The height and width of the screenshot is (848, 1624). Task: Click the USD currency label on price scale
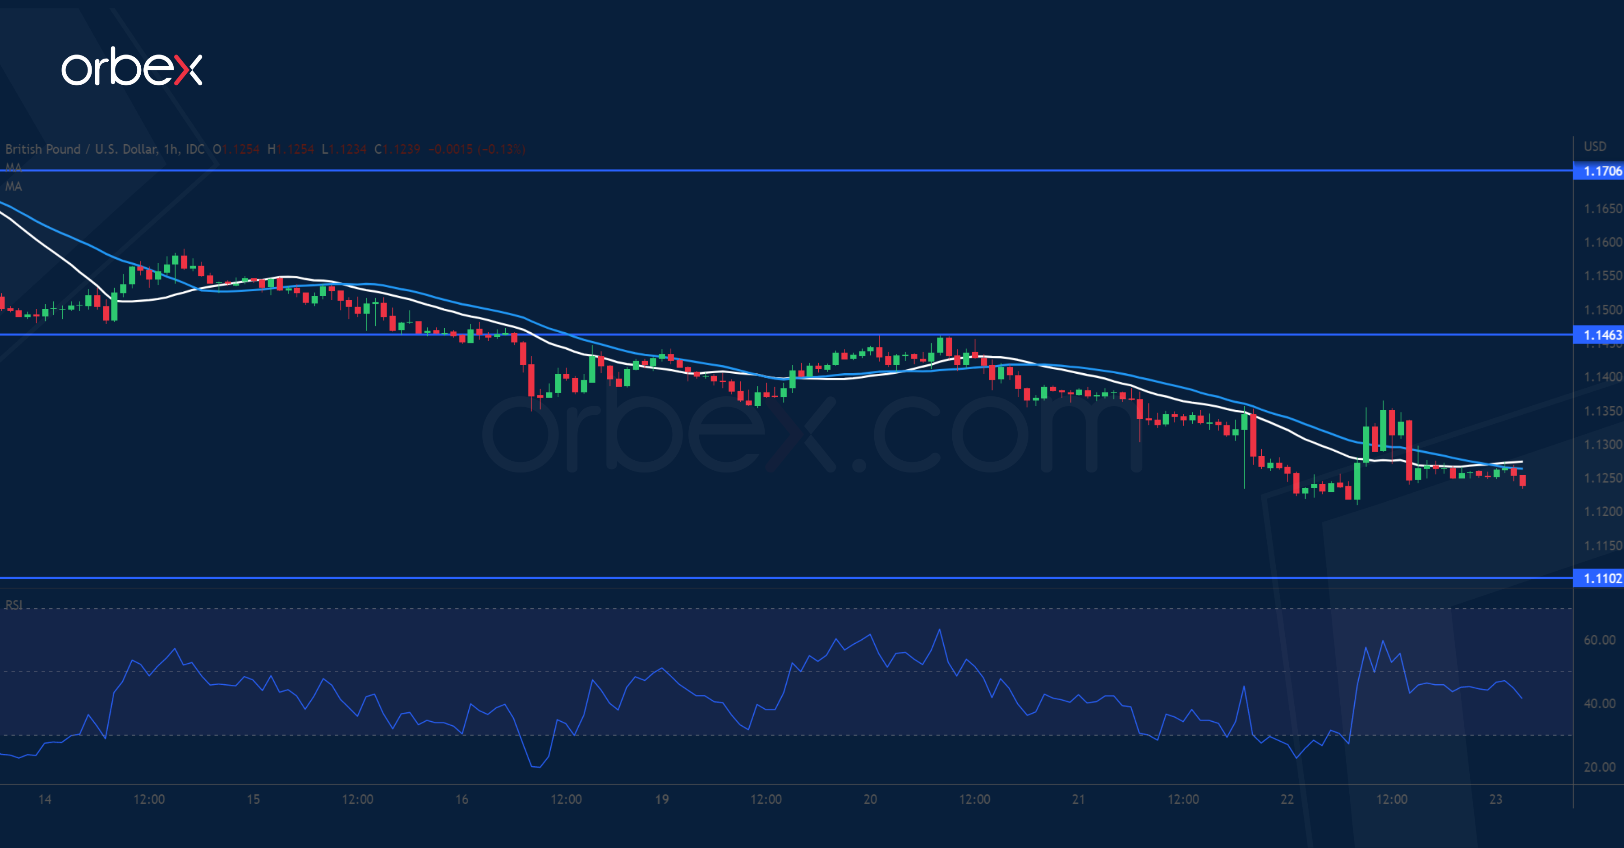(x=1596, y=146)
